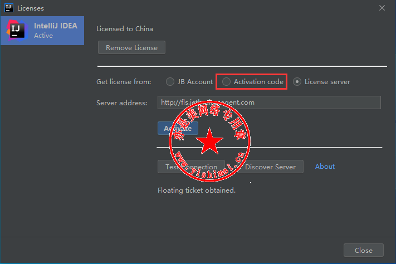396x264 pixels.
Task: Click the 'Get license from:' label
Action: point(124,82)
